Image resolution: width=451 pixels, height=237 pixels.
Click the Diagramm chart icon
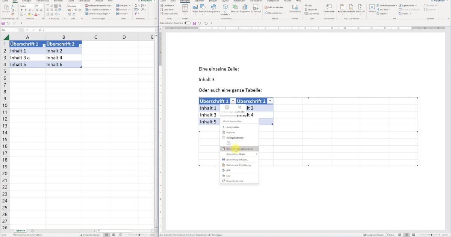click(x=245, y=8)
